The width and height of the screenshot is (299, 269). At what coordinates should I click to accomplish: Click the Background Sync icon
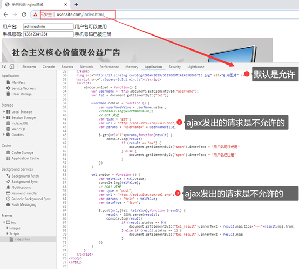click(8, 181)
